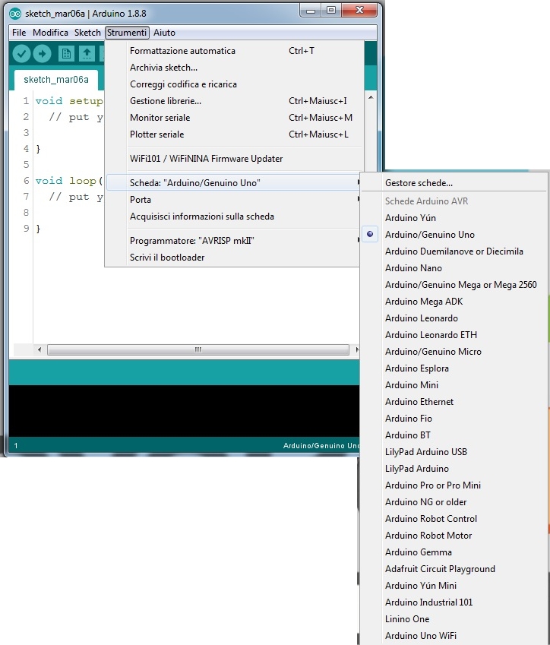
Task: Select Arduino Pro or Pro Mini
Action: tap(454, 485)
